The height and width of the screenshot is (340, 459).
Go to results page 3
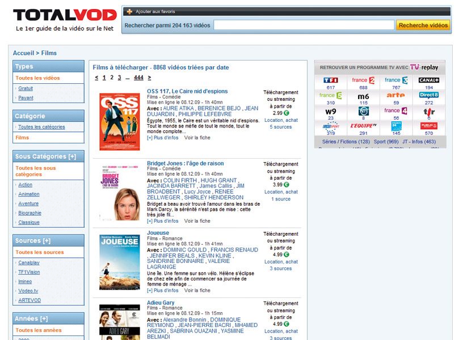tap(120, 78)
